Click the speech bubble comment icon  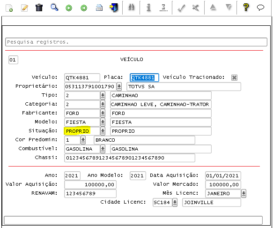point(260,8)
